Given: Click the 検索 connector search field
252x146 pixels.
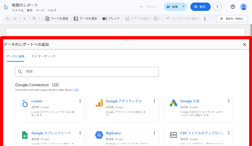Looking at the screenshot, I should 87,72.
